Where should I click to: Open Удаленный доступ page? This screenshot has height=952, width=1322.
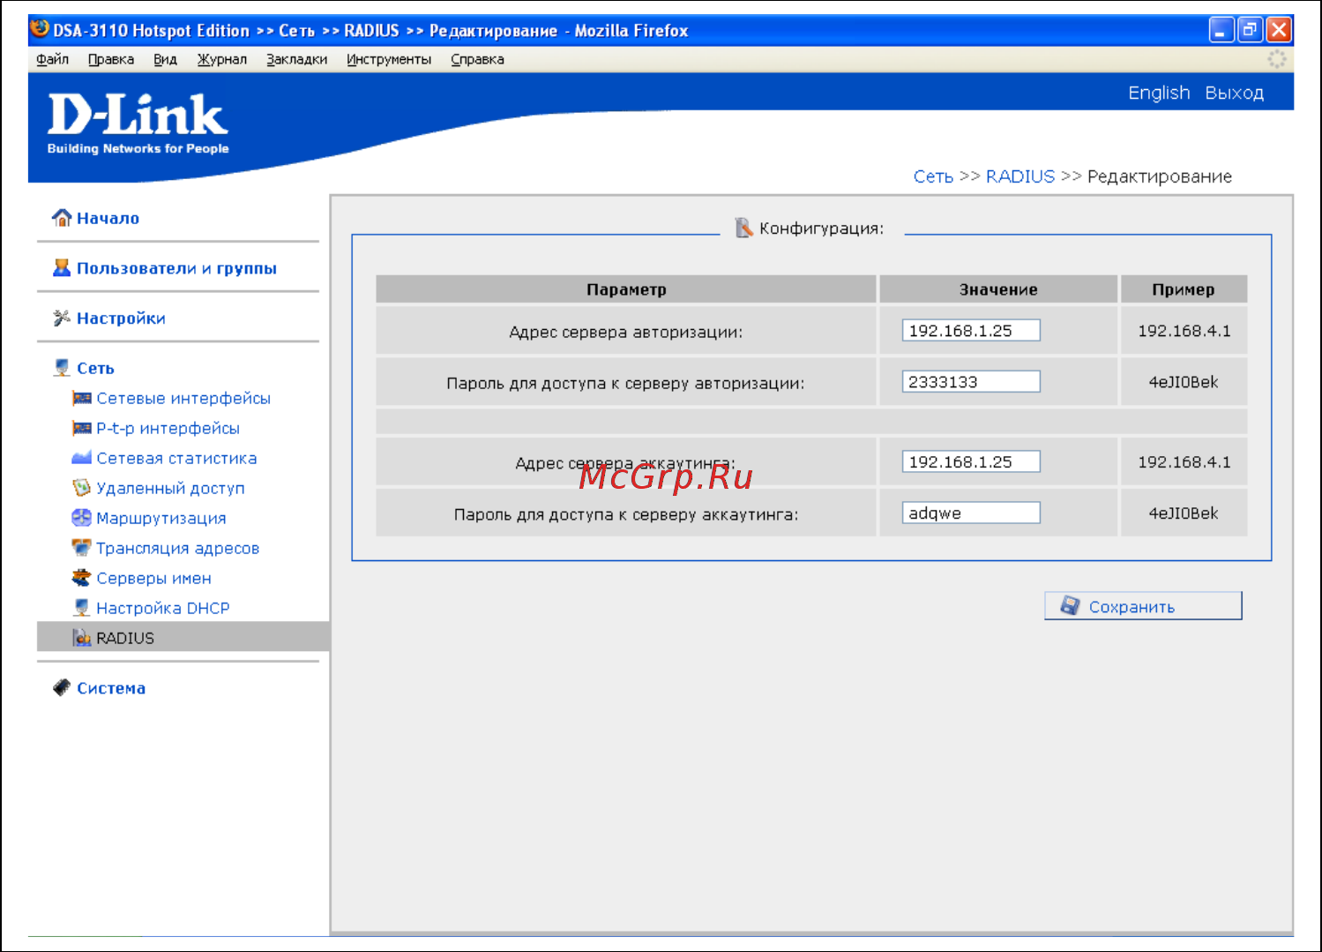tap(170, 489)
